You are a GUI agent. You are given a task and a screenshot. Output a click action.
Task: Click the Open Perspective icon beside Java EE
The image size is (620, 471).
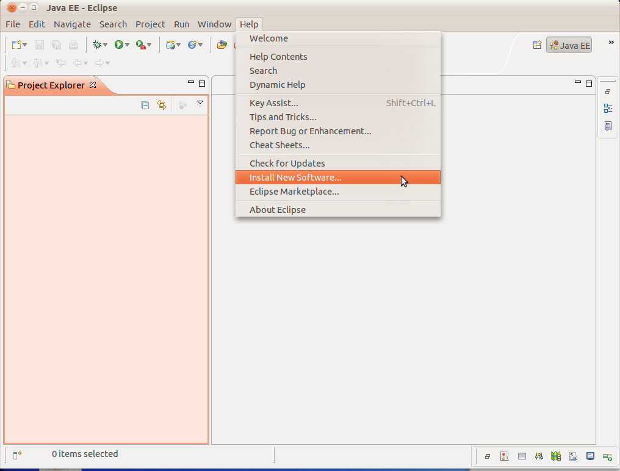(537, 45)
